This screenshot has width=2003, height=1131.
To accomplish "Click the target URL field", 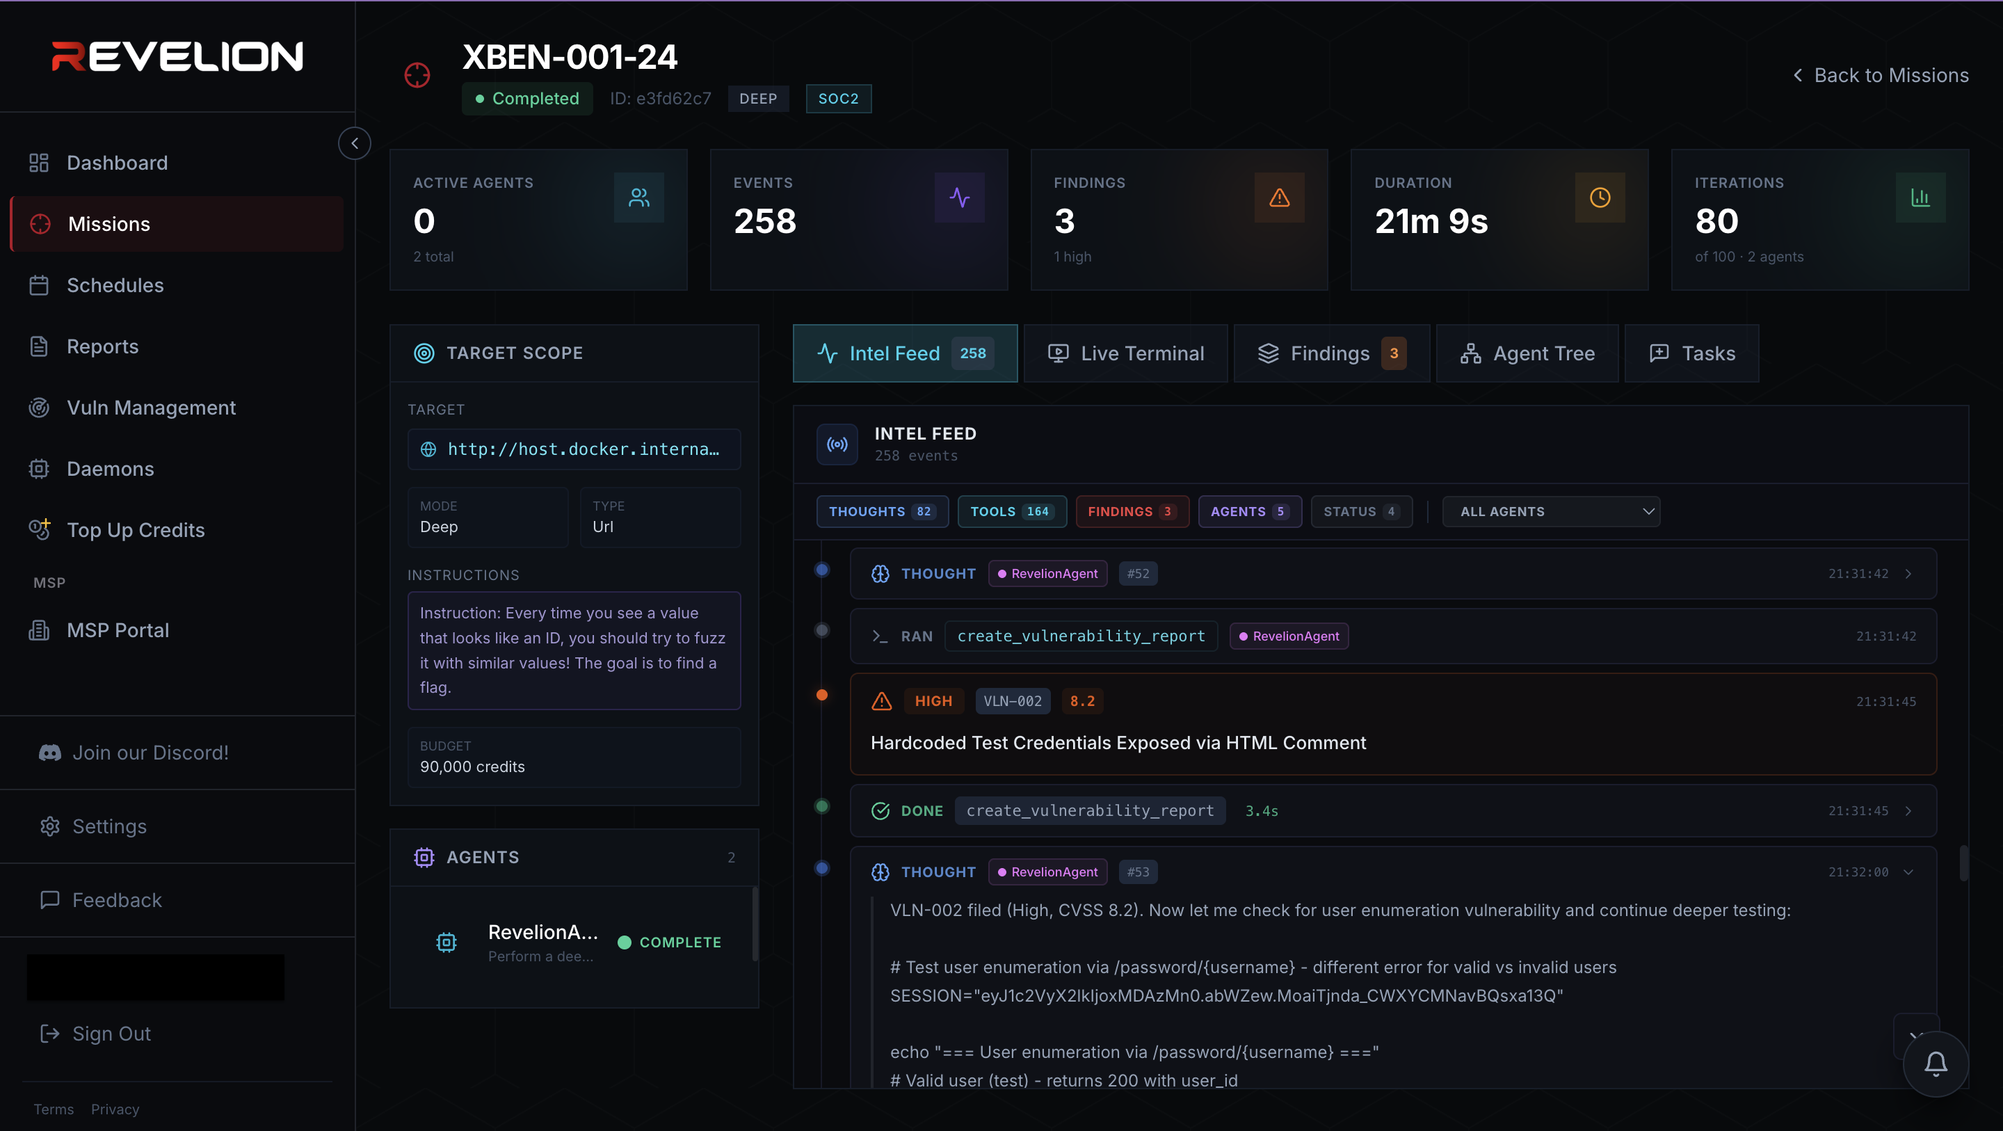I will 574,449.
